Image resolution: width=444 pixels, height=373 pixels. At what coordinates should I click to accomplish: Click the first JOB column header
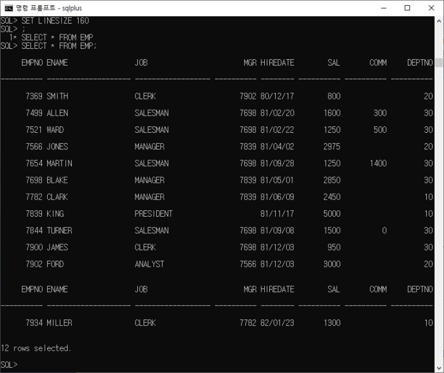point(141,63)
